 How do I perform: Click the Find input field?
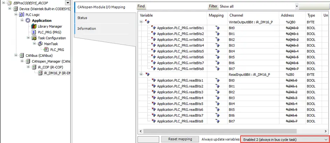click(x=177, y=7)
